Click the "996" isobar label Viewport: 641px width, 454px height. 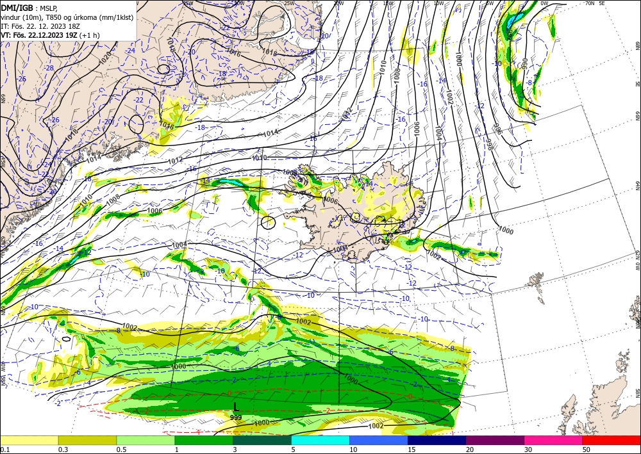pos(497,129)
